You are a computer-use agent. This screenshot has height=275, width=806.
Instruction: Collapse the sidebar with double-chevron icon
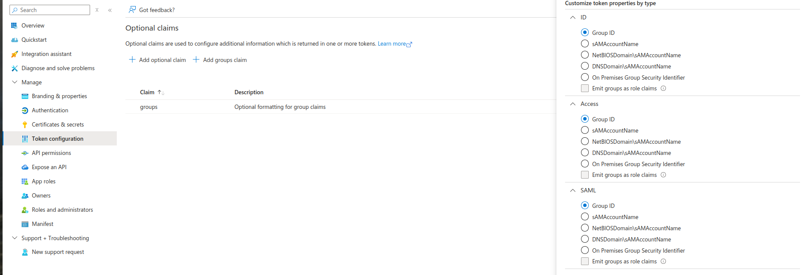click(x=110, y=10)
